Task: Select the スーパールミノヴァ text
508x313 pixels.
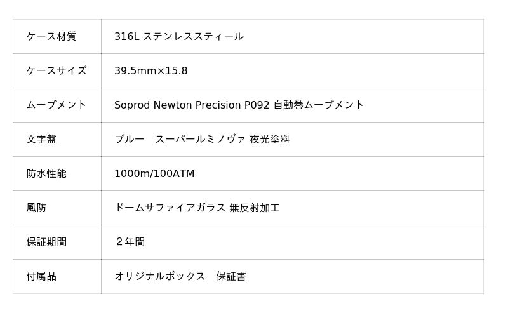Action: click(x=200, y=140)
